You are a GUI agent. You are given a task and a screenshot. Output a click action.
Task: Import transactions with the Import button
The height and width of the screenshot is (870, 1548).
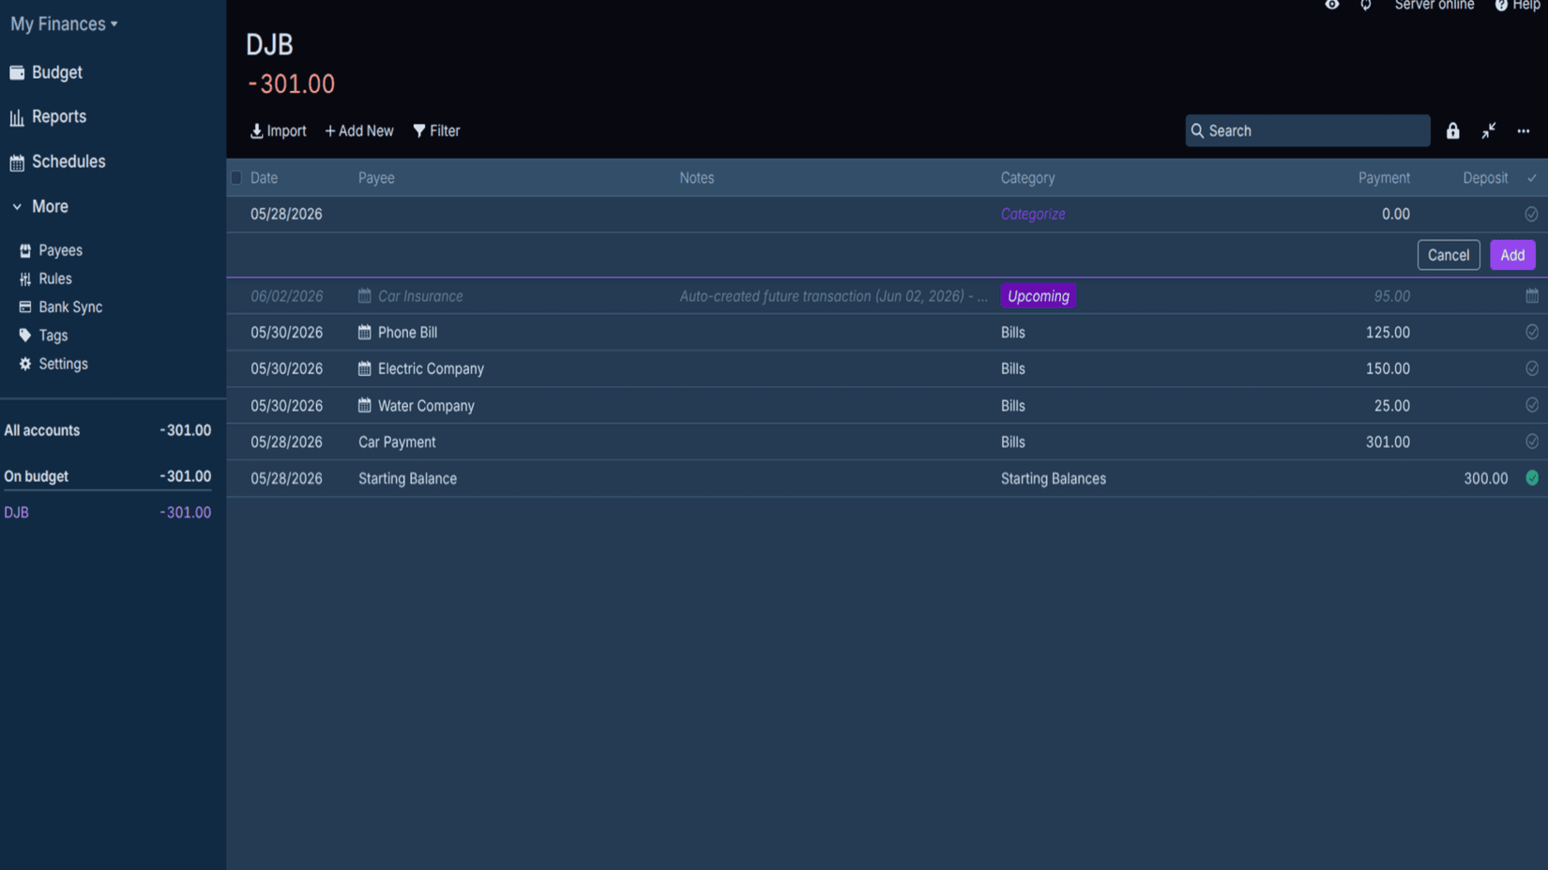[278, 131]
